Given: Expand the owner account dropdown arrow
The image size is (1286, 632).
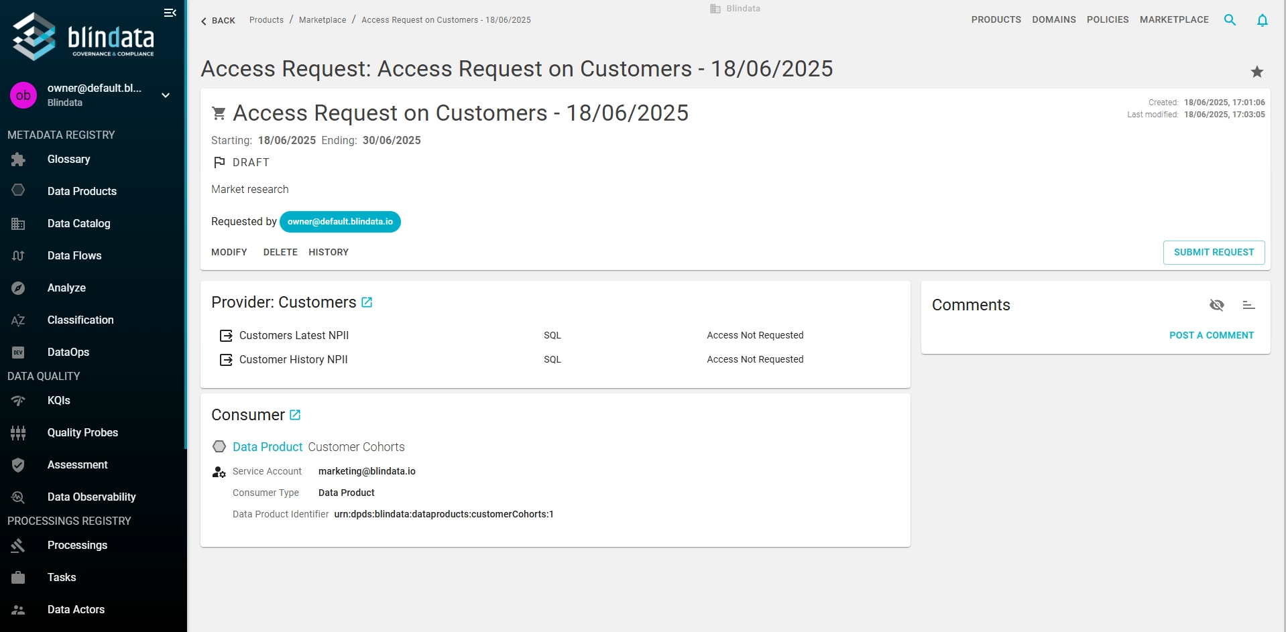Looking at the screenshot, I should coord(166,95).
